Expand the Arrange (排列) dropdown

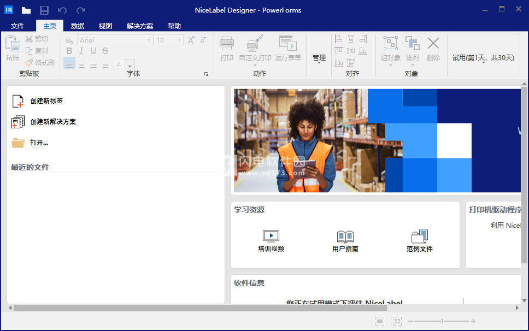point(412,66)
